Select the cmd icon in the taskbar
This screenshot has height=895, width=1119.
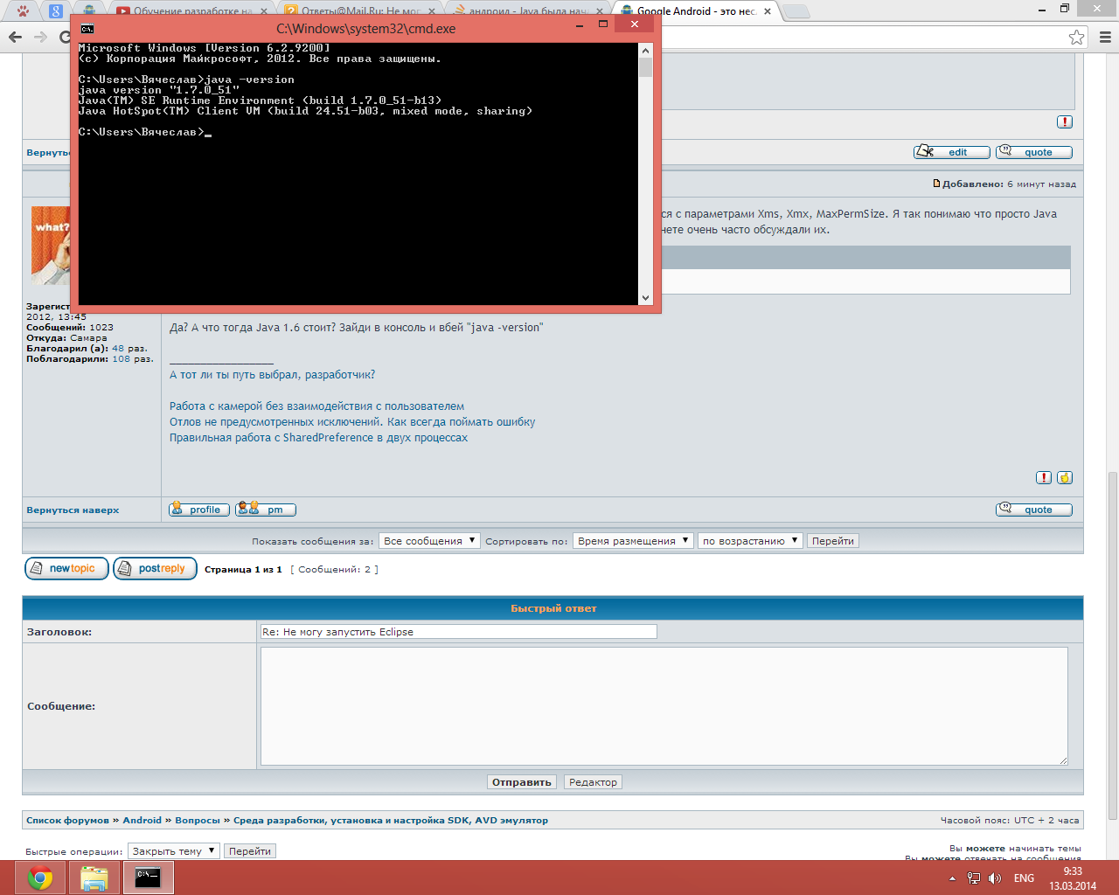click(148, 878)
